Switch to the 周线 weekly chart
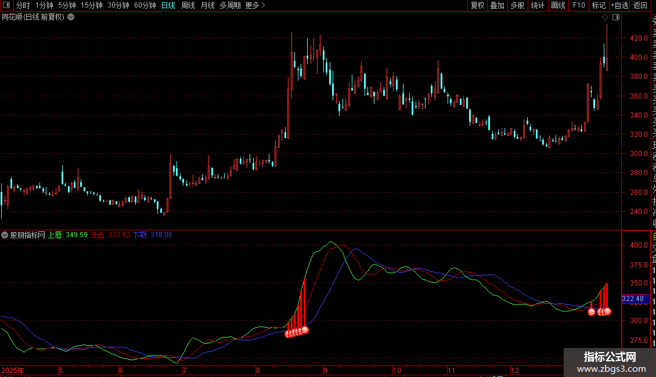This screenshot has width=656, height=377. pos(188,5)
